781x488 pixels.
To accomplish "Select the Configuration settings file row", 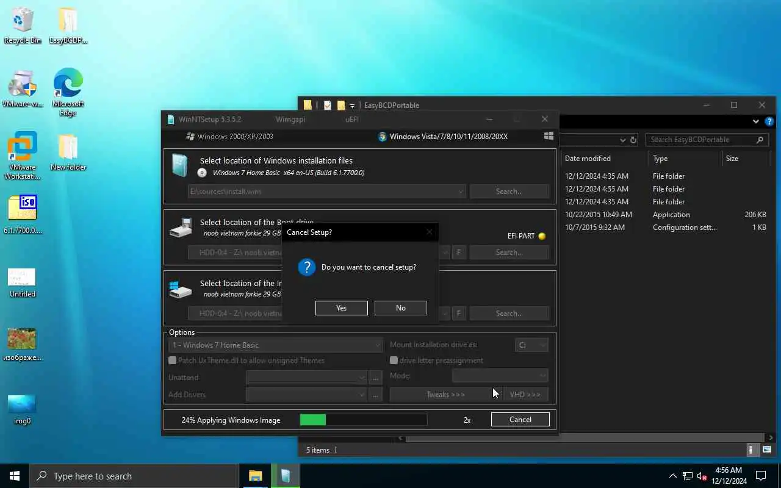I will (665, 228).
